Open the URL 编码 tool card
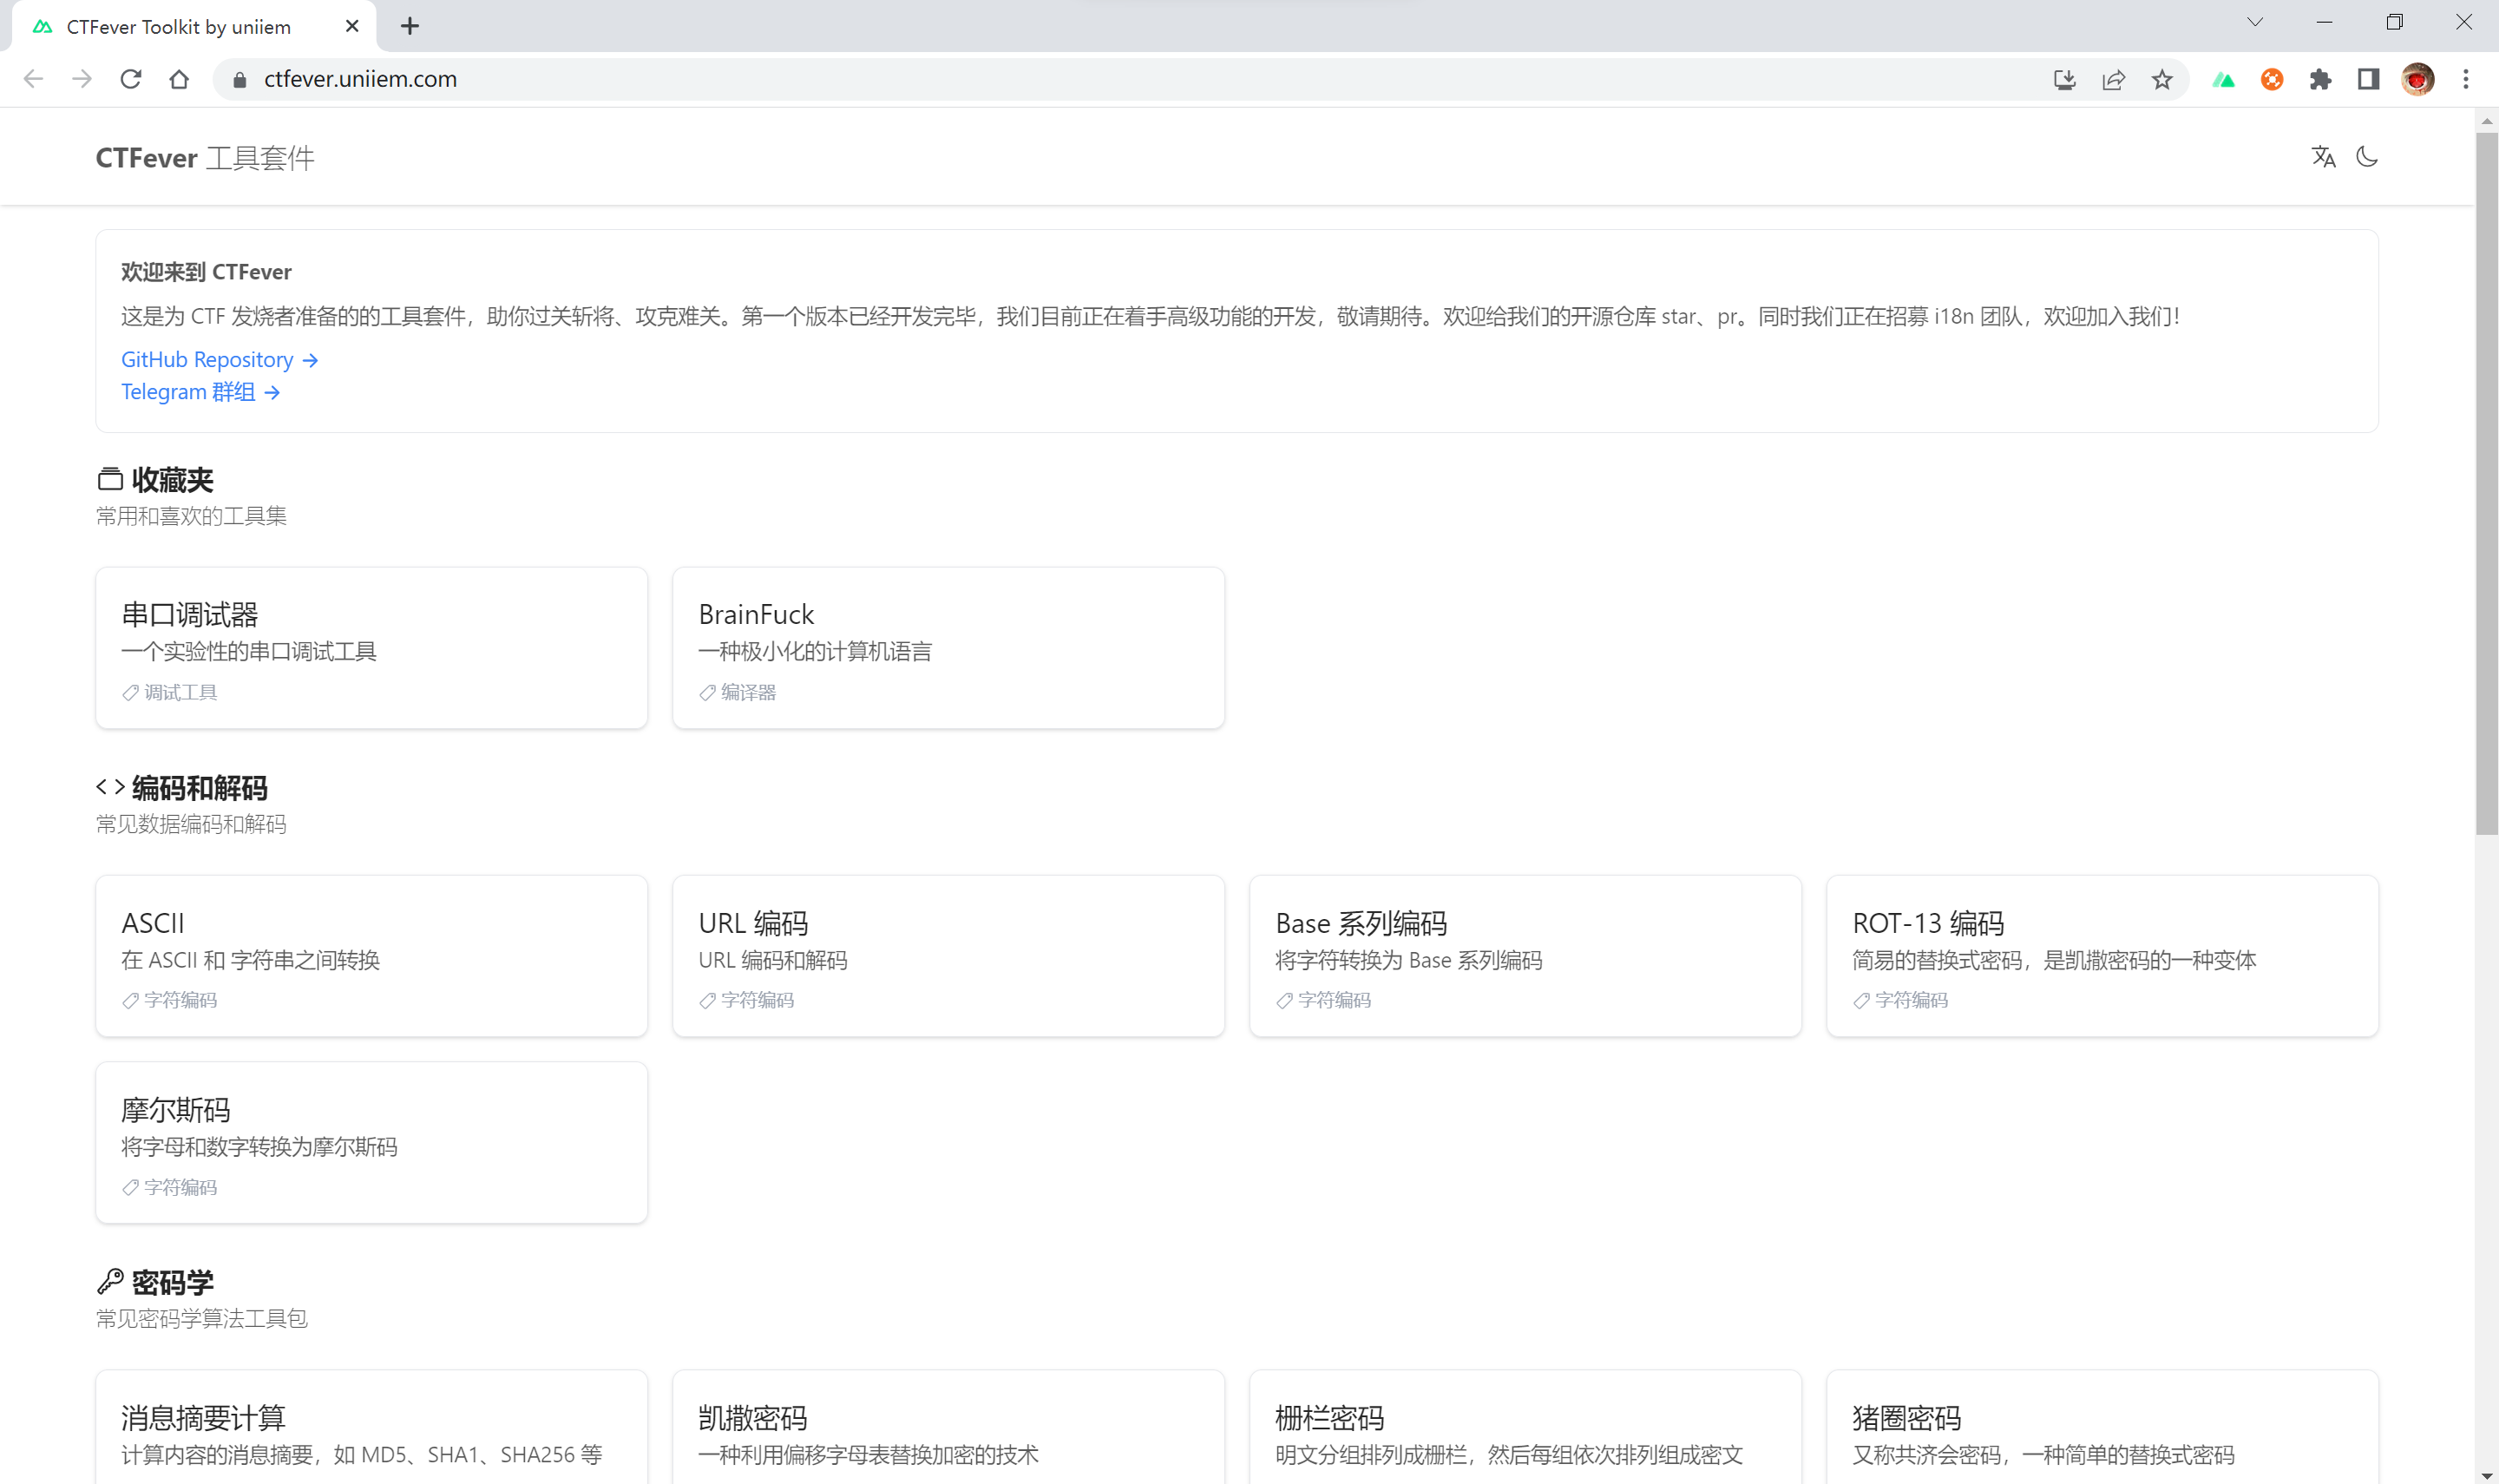Image resolution: width=2499 pixels, height=1484 pixels. pyautogui.click(x=948, y=956)
